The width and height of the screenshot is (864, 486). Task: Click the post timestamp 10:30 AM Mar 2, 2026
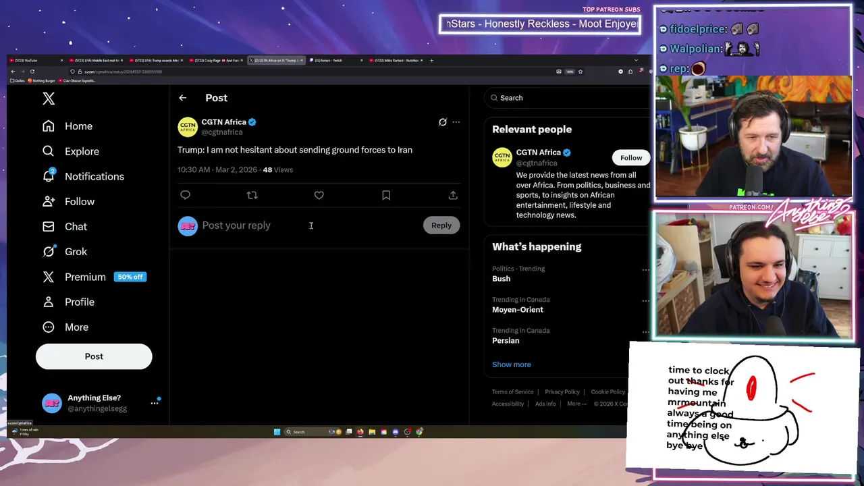217,170
